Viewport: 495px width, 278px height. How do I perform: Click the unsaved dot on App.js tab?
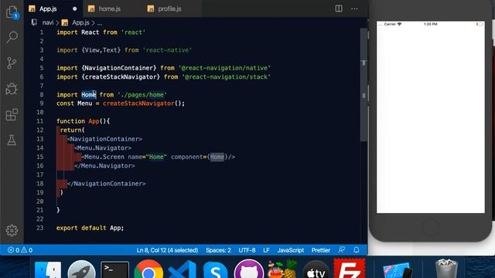74,8
